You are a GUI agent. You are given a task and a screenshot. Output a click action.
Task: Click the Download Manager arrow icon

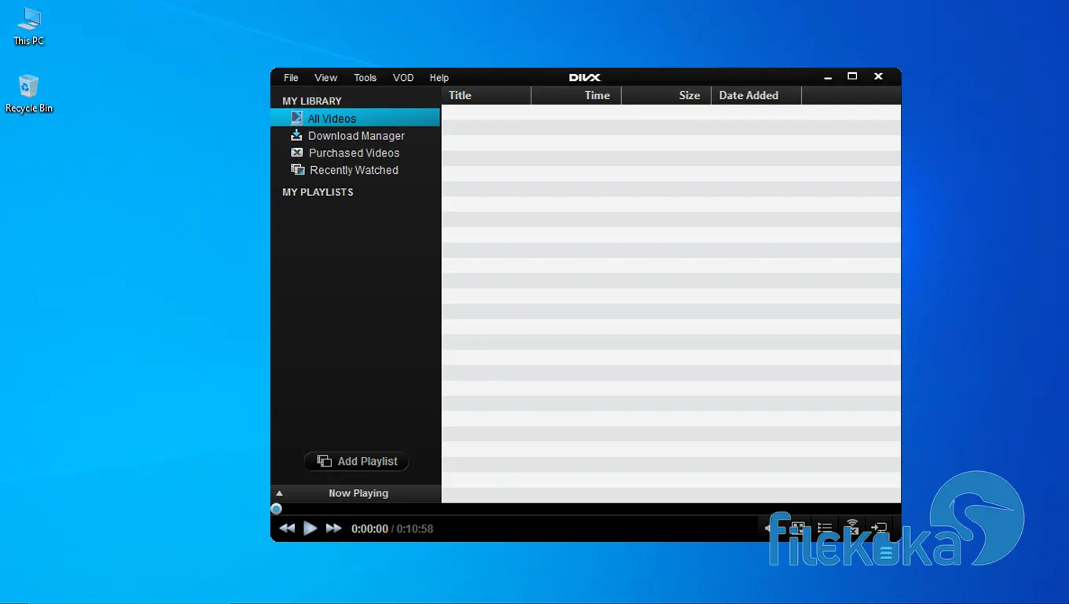tap(296, 135)
